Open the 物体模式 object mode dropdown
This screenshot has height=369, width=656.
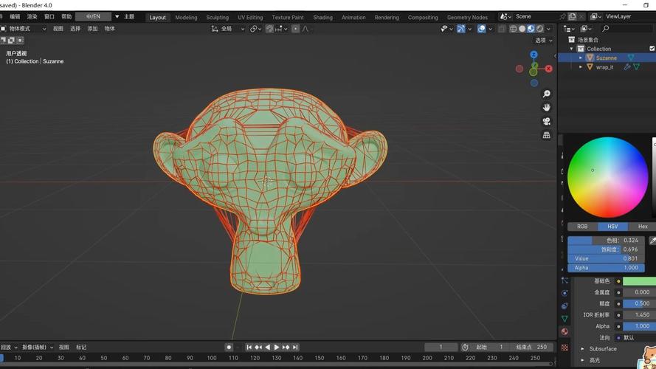click(x=24, y=29)
